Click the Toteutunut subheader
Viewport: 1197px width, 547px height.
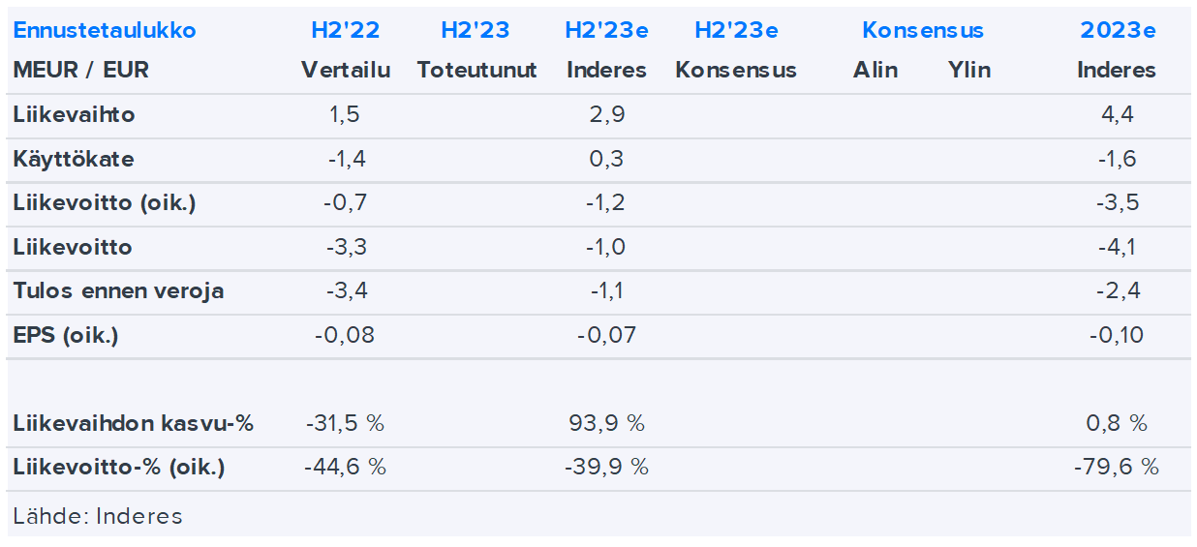tap(476, 70)
